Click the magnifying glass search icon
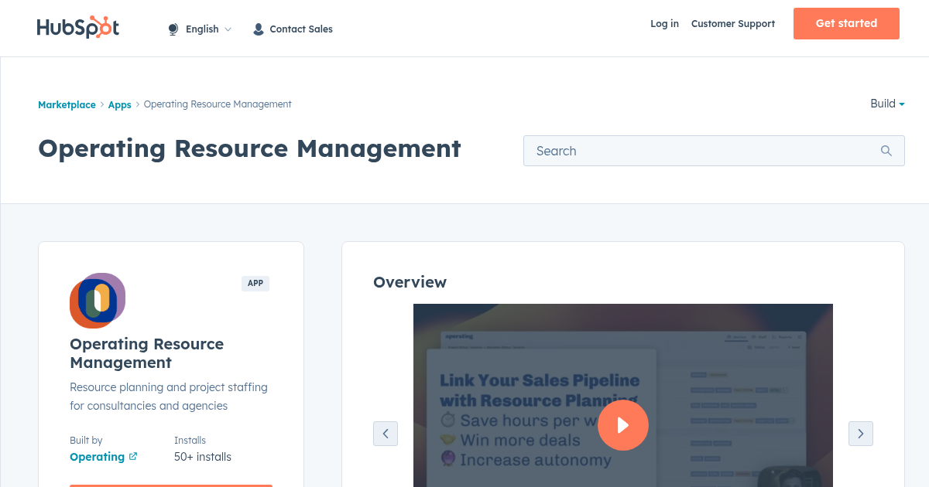The height and width of the screenshot is (487, 929). 886,150
